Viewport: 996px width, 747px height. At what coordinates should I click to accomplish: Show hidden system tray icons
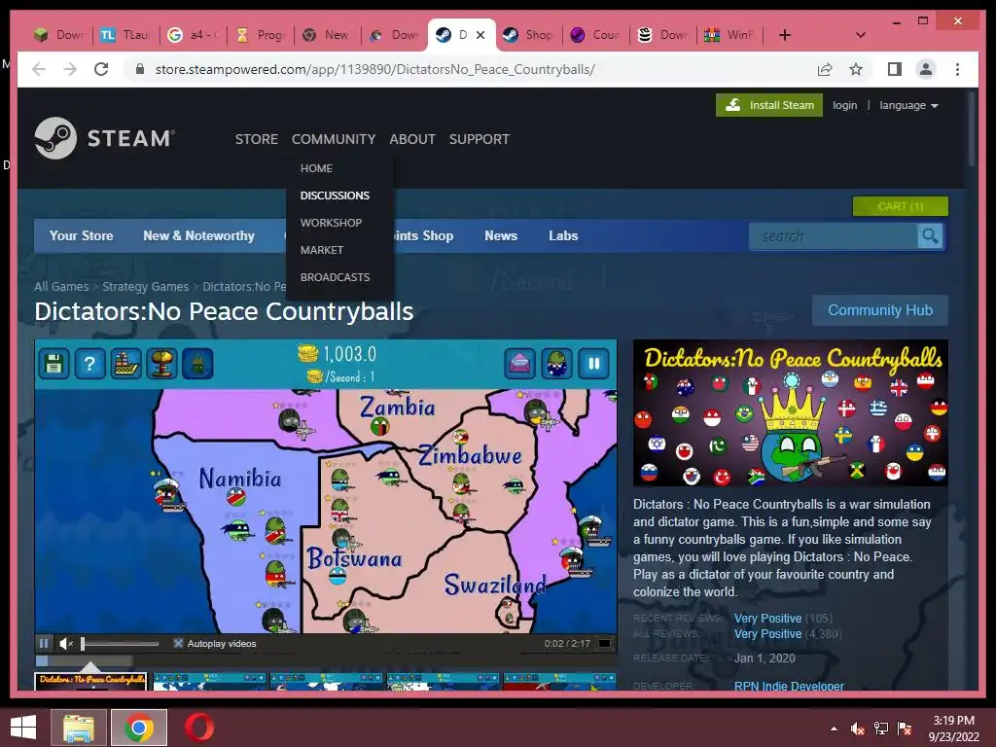834,729
